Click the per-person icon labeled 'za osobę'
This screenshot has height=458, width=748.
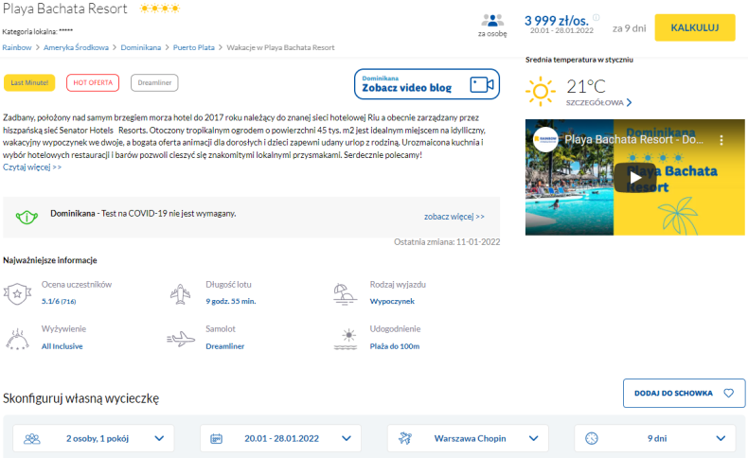tap(491, 21)
